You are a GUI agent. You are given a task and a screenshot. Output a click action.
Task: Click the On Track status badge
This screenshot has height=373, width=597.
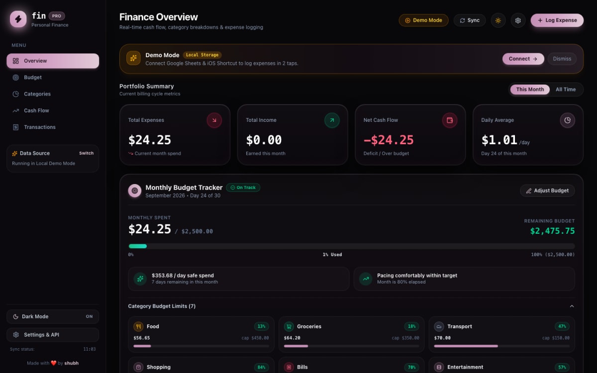[243, 187]
